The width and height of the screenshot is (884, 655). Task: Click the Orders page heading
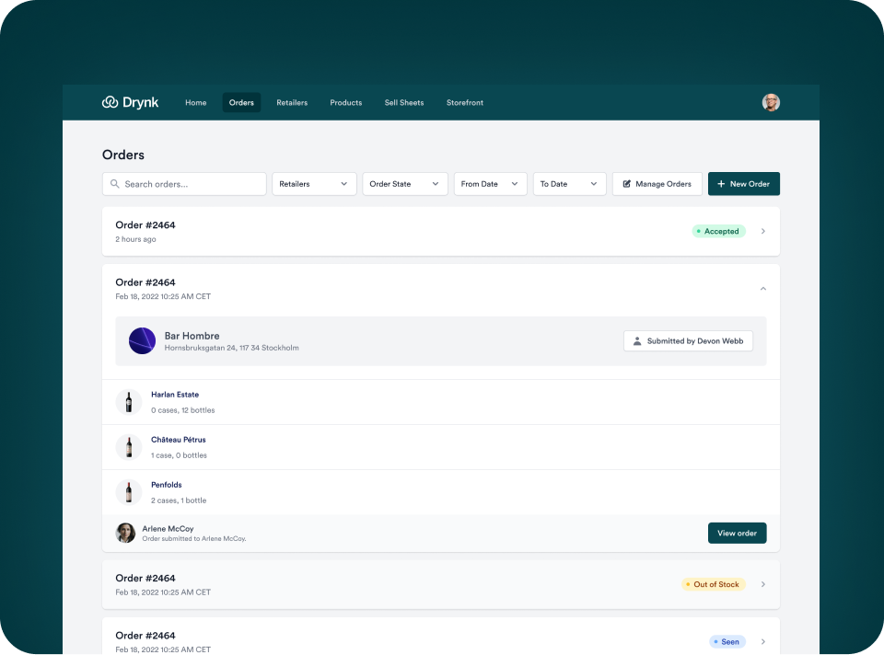click(x=122, y=155)
